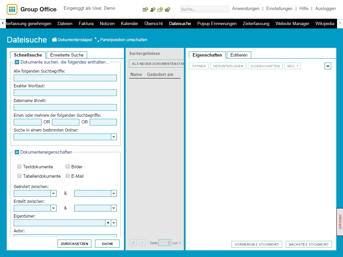Click the Ausloggen link
Image resolution: width=343 pixels, height=257 pixels.
(325, 9)
